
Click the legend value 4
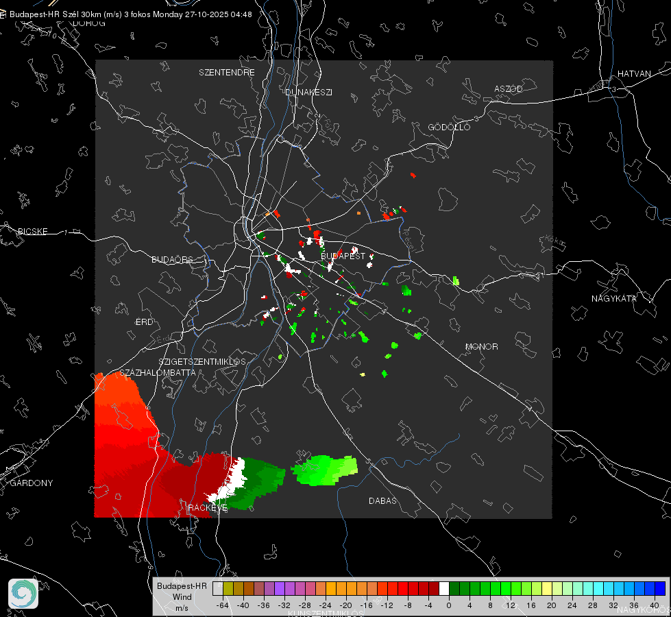coord(469,605)
